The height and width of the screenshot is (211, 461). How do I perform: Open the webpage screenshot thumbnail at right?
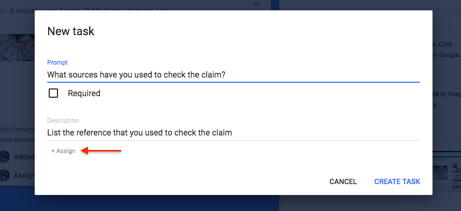click(446, 171)
